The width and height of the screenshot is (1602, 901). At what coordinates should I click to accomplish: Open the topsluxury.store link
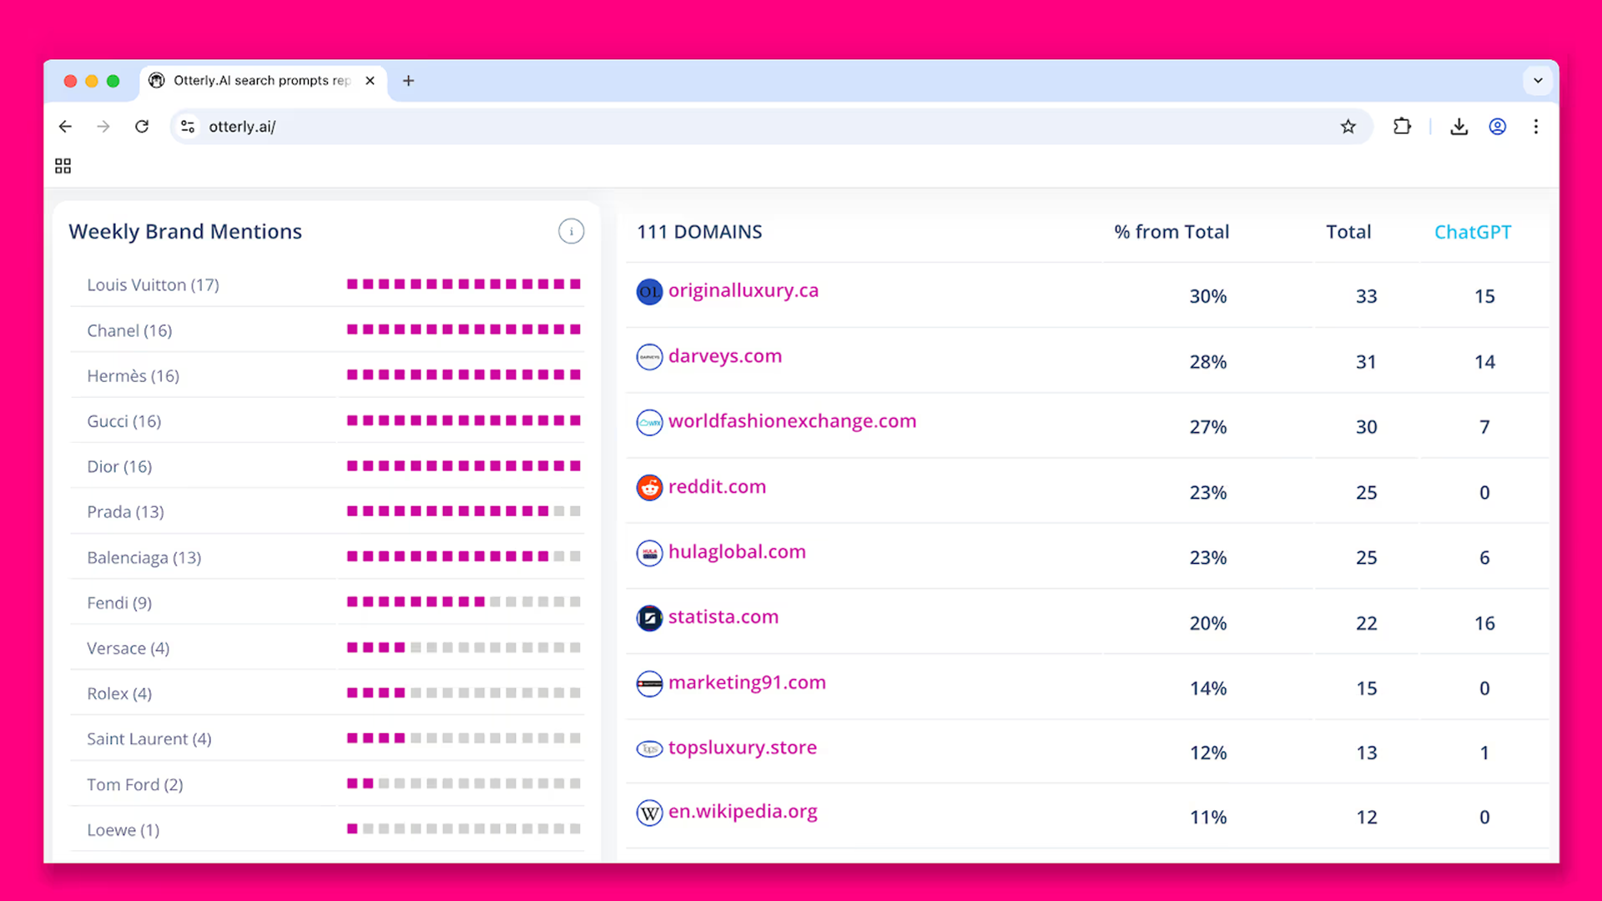[x=743, y=747]
